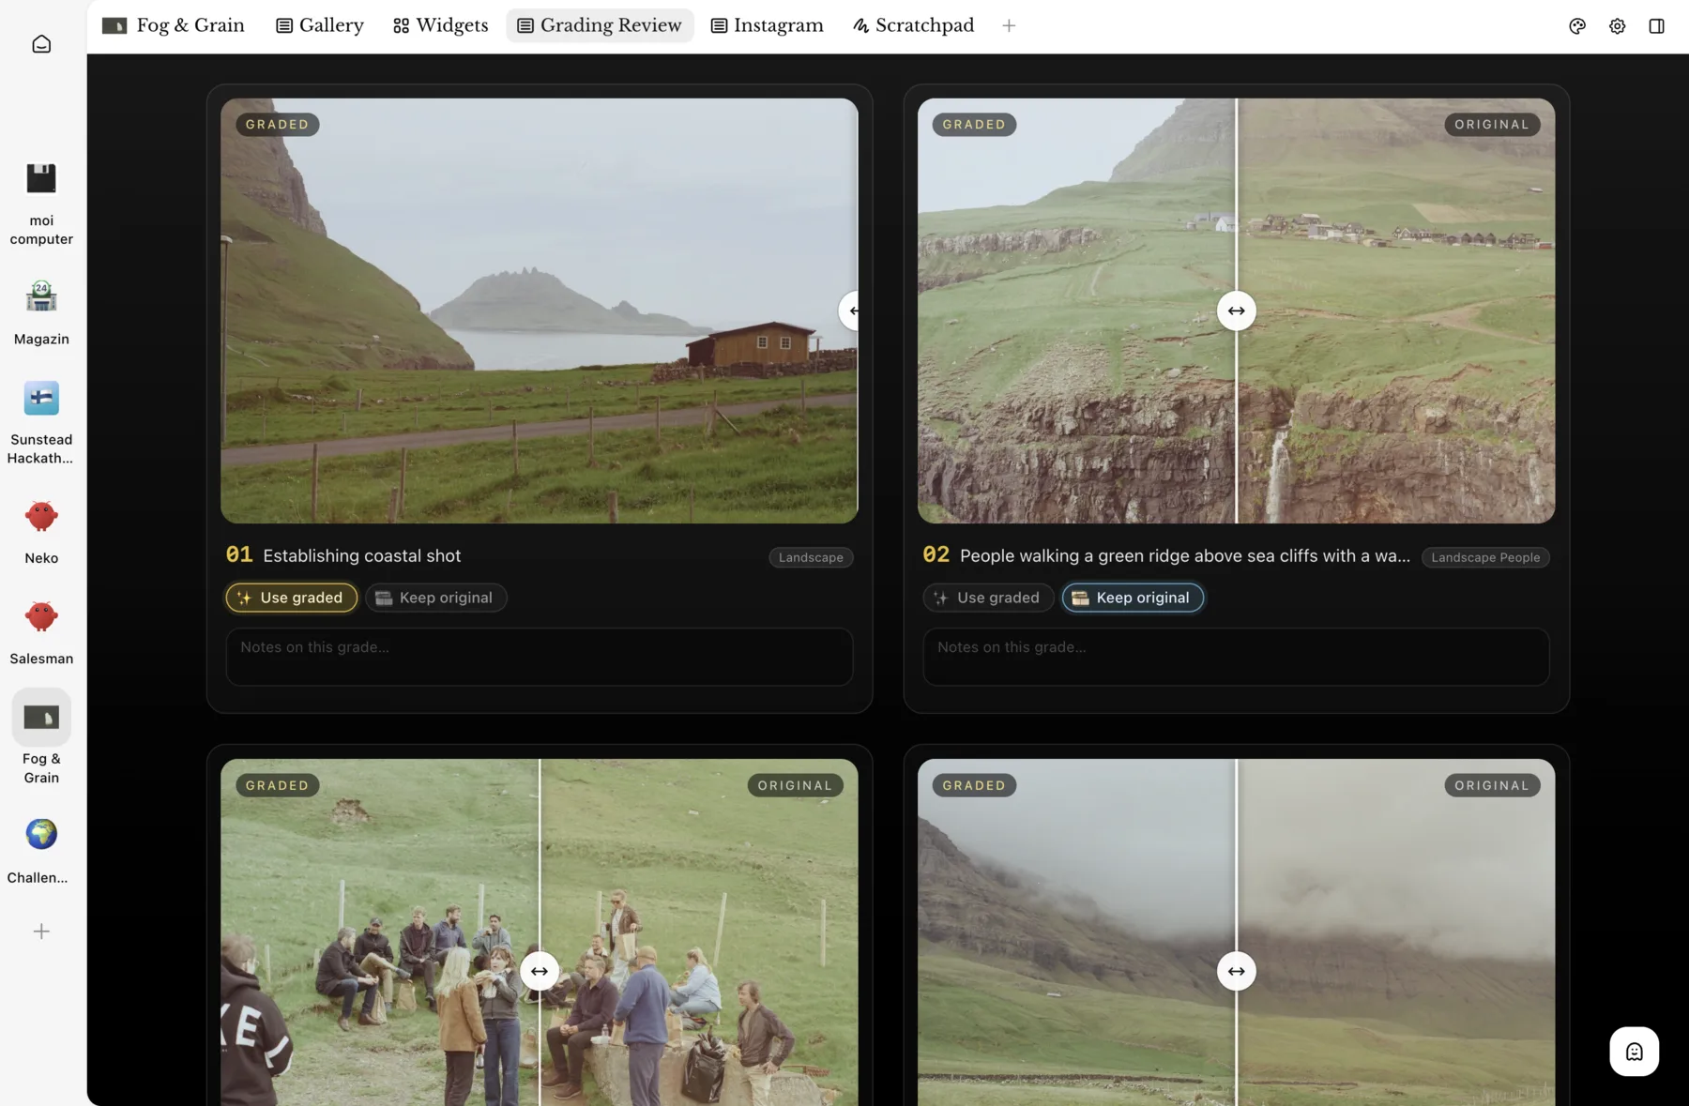1689x1106 pixels.
Task: Select the Fog & Grain workspace in sidebar
Action: point(41,736)
